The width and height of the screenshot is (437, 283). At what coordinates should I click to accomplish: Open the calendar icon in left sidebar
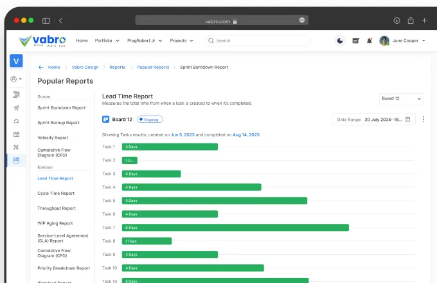point(16,134)
